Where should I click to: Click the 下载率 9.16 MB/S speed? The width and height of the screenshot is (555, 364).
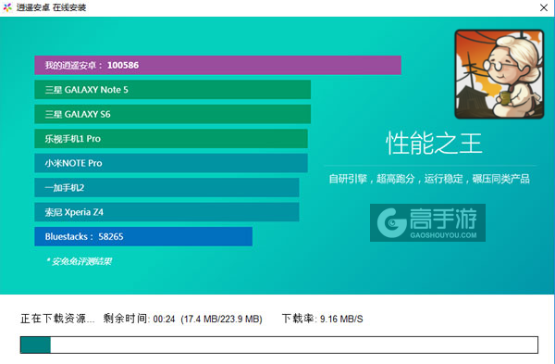pyautogui.click(x=323, y=319)
